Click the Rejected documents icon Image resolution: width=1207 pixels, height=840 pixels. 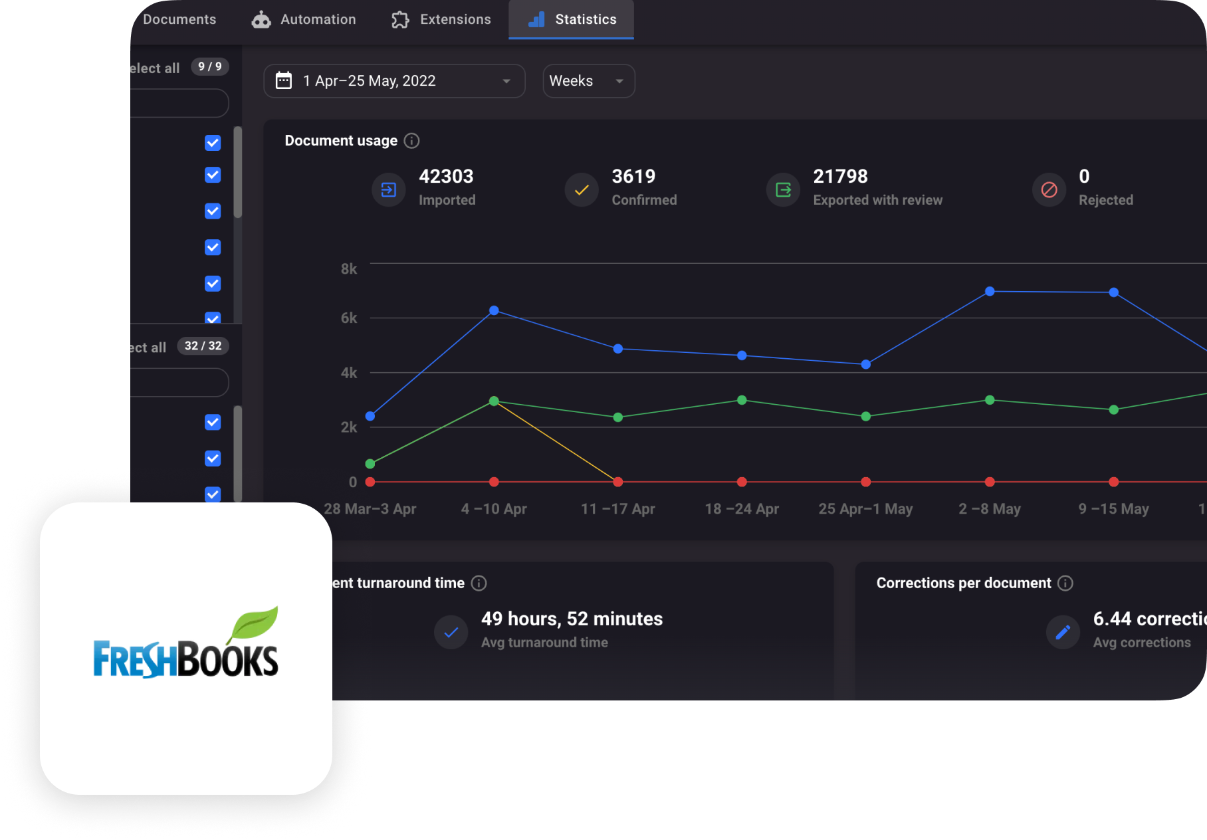1049,190
